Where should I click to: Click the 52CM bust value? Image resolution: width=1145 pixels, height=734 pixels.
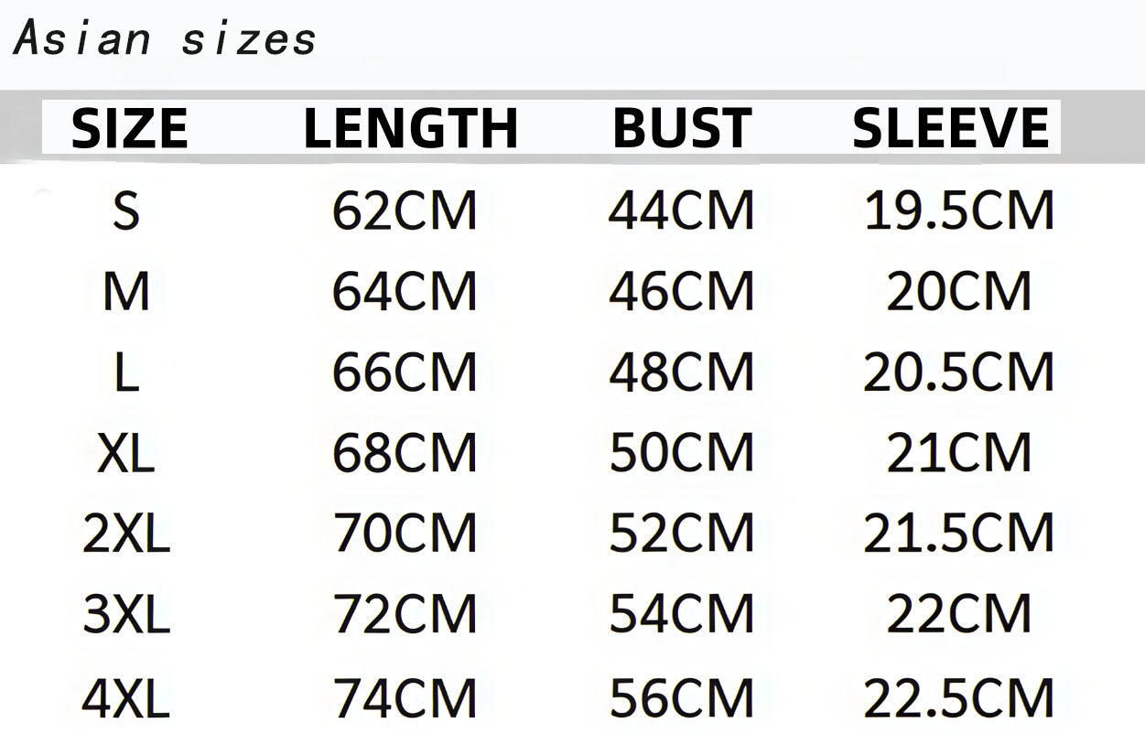click(x=682, y=534)
